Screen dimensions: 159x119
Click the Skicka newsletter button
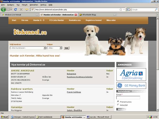coord(121,109)
